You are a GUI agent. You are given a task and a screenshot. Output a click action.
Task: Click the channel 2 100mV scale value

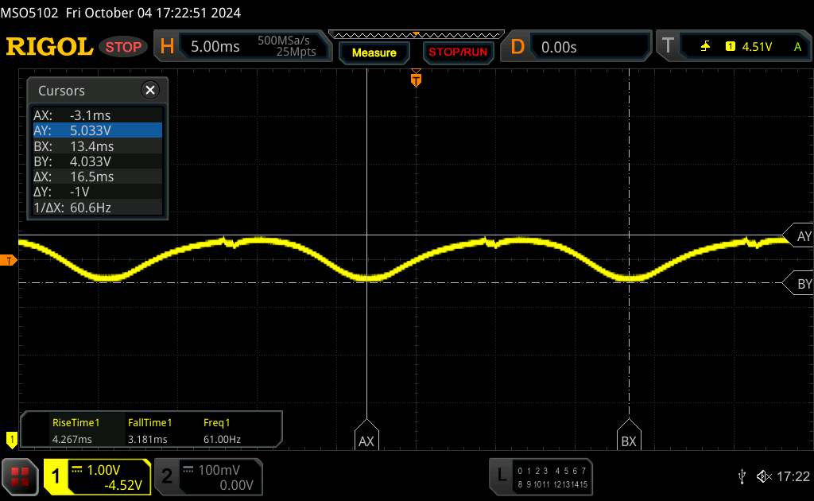pyautogui.click(x=219, y=470)
